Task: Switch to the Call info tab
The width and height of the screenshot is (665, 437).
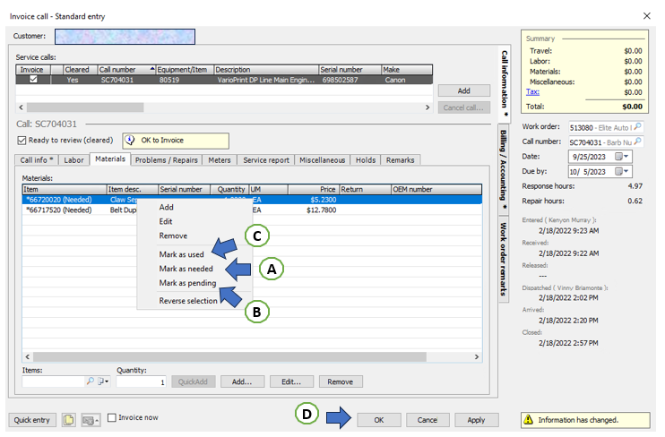Action: pos(37,160)
